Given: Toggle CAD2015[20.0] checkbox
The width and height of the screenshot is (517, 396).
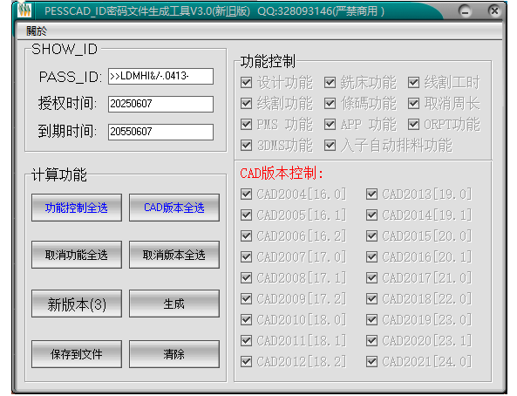Looking at the screenshot, I should click(372, 236).
